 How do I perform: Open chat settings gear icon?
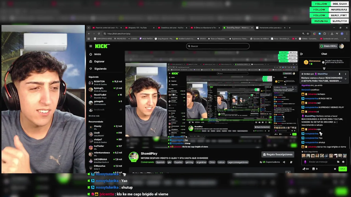click(335, 169)
